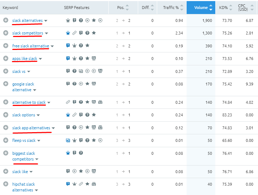Click the star reviews icon in slack alternatives row
This screenshot has width=258, height=195.
coord(94,20)
